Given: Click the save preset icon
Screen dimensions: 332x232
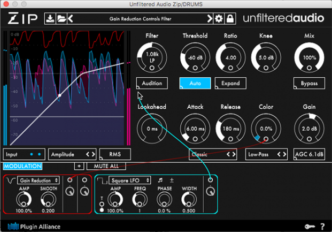Looking at the screenshot, I should tap(50, 19).
